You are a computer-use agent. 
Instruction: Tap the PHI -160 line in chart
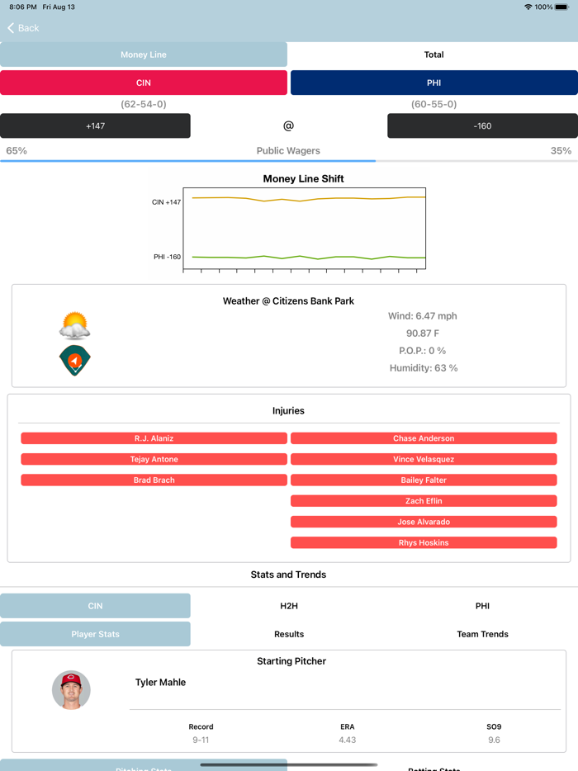[x=309, y=258]
